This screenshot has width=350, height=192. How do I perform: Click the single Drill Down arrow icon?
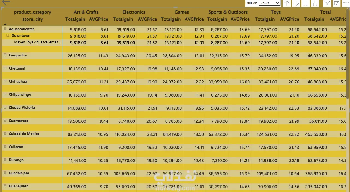(296, 3)
